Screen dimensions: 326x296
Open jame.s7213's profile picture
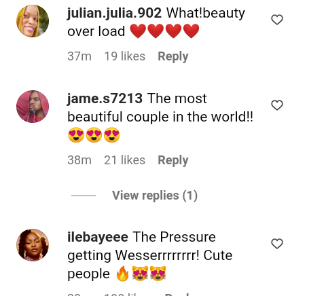(x=33, y=107)
